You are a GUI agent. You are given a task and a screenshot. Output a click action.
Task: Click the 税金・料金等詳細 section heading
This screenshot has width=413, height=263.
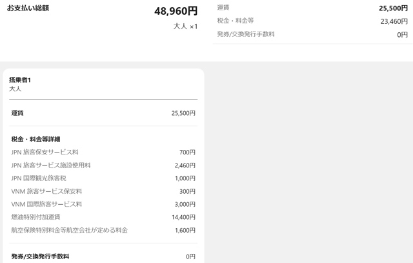[35, 139]
